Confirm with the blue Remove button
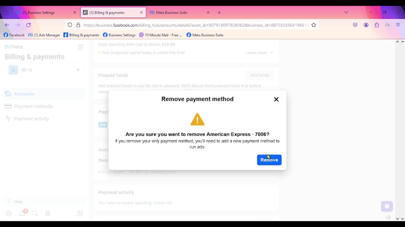 coord(269,160)
